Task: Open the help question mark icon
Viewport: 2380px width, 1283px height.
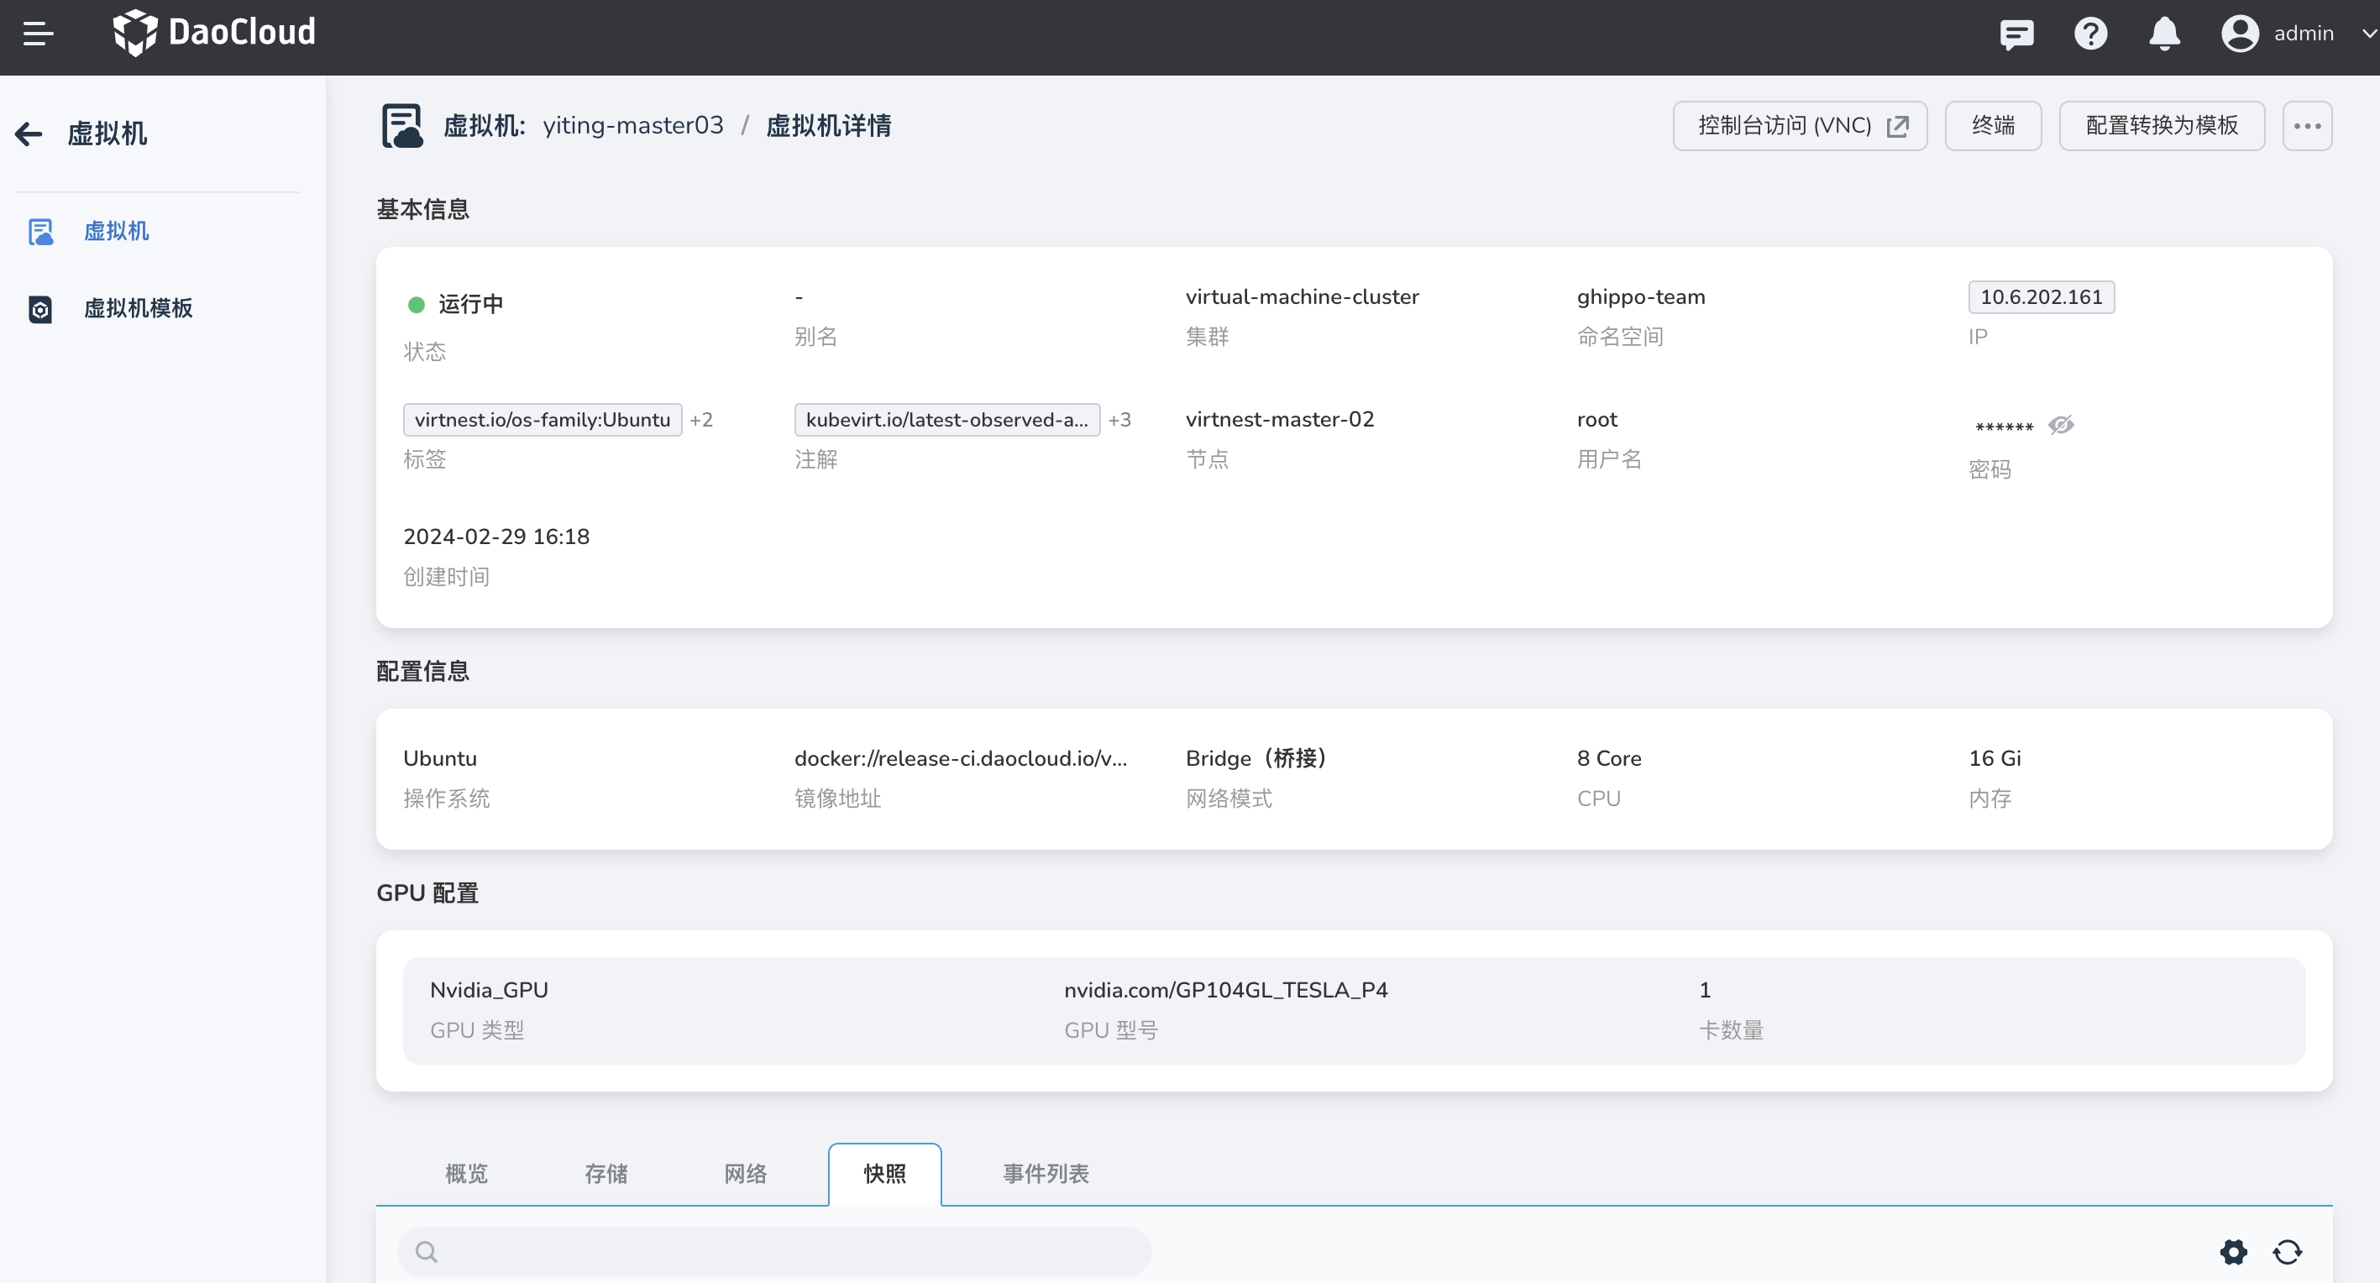Action: coord(2090,34)
